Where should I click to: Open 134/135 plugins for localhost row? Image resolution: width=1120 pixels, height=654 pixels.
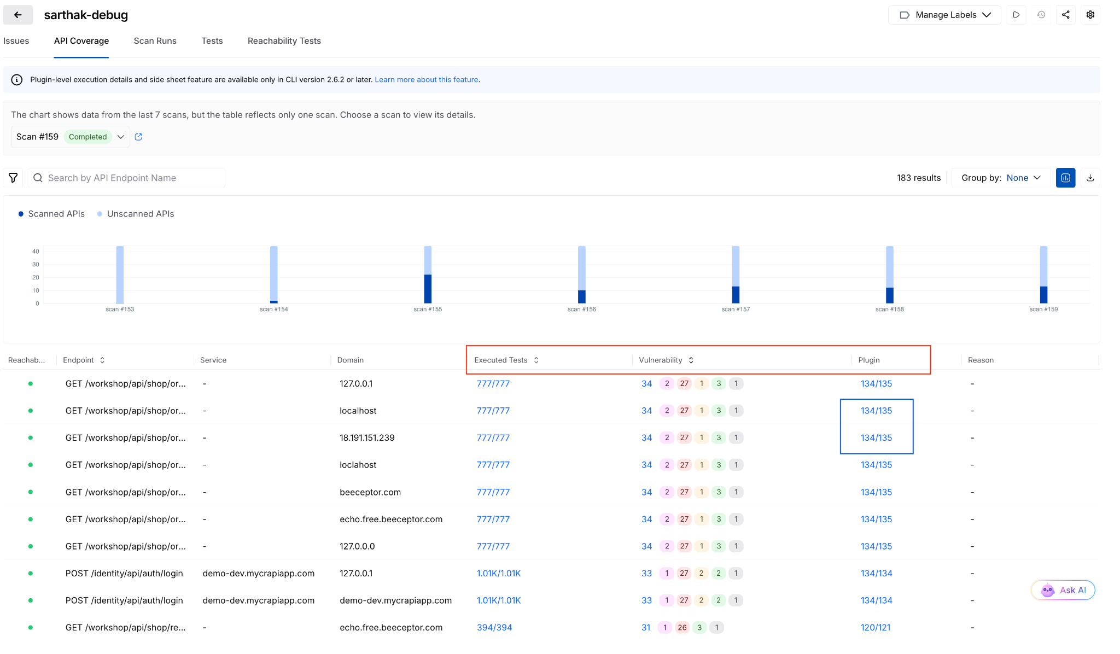click(x=876, y=411)
